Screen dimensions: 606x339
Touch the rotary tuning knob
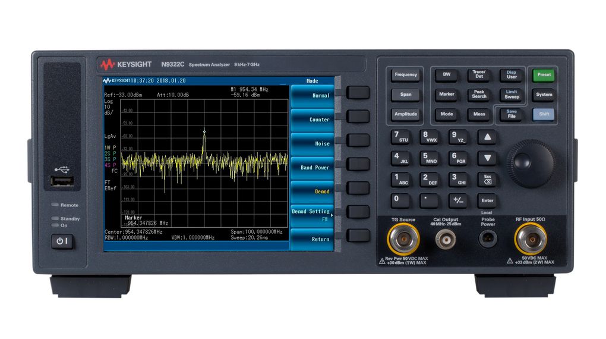[532, 163]
